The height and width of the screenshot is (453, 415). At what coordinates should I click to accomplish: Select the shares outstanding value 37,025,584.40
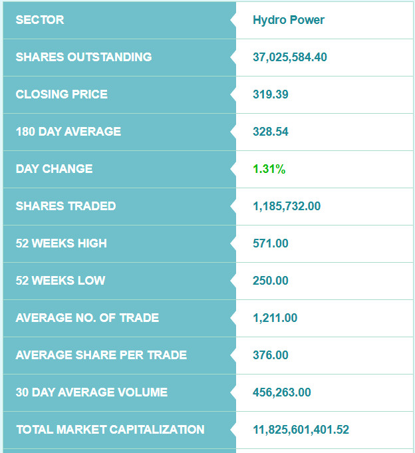pyautogui.click(x=290, y=57)
